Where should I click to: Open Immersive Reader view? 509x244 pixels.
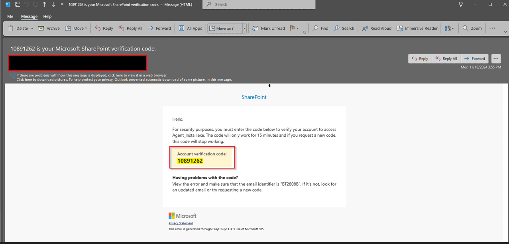coord(417,28)
